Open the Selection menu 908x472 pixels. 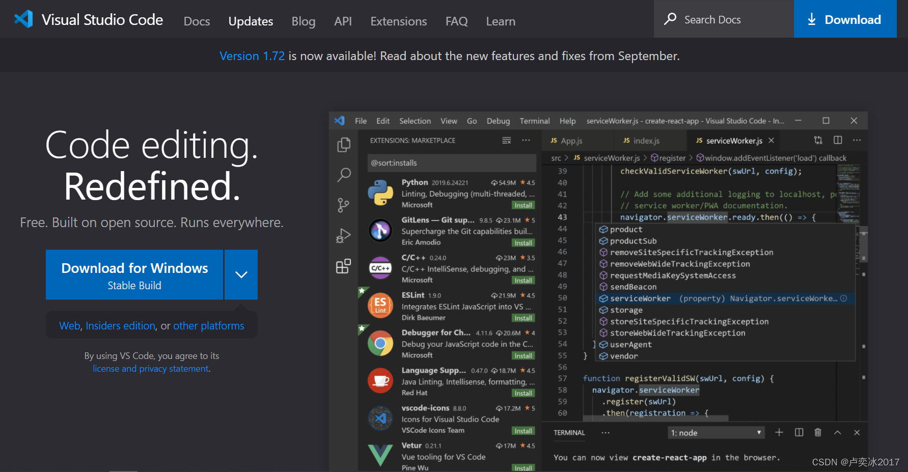(x=415, y=121)
